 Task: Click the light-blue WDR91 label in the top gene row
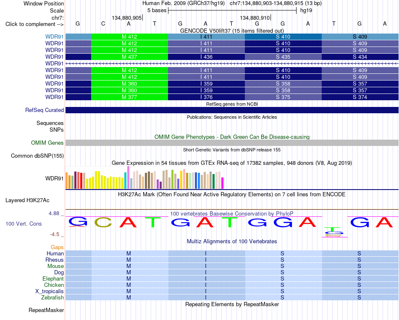click(x=55, y=36)
